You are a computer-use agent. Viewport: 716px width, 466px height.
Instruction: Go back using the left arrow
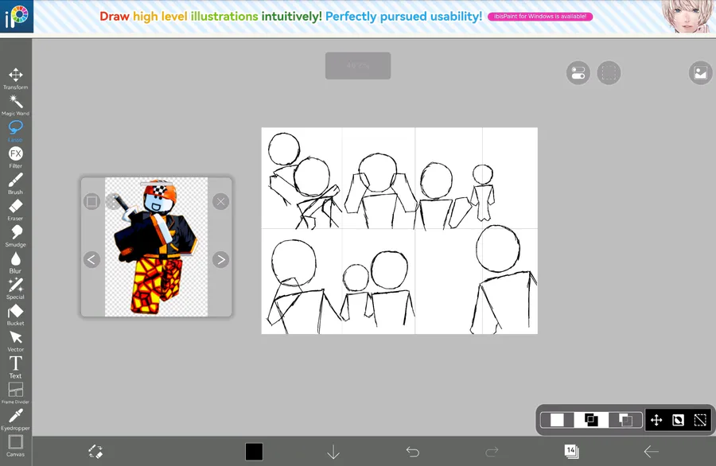point(651,452)
